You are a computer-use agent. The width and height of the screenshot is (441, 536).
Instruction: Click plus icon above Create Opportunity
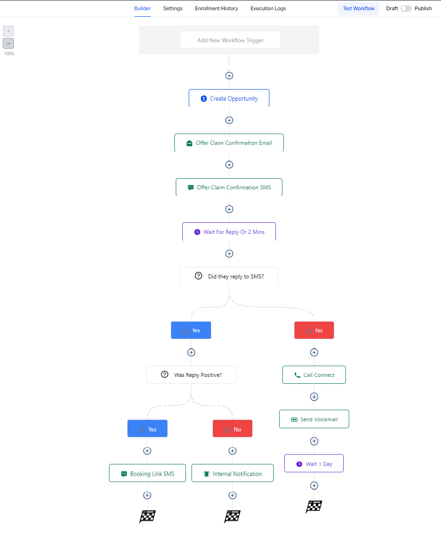(229, 76)
